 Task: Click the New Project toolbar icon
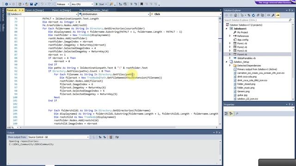pyautogui.click(x=20, y=4)
